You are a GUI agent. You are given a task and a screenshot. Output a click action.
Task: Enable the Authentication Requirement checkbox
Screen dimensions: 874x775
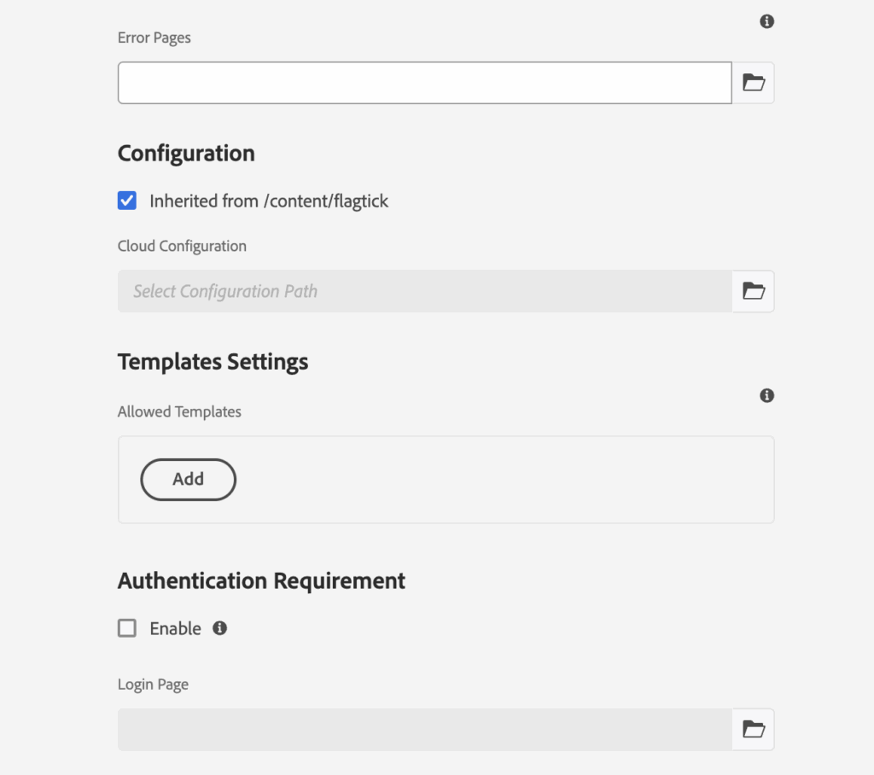pos(127,628)
